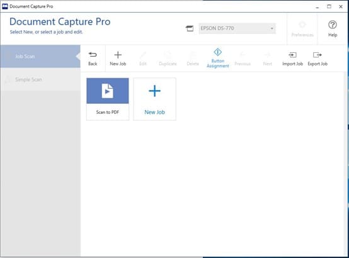This screenshot has height=258, width=349.
Task: Click the Duplicate toolbar icon
Action: [168, 59]
